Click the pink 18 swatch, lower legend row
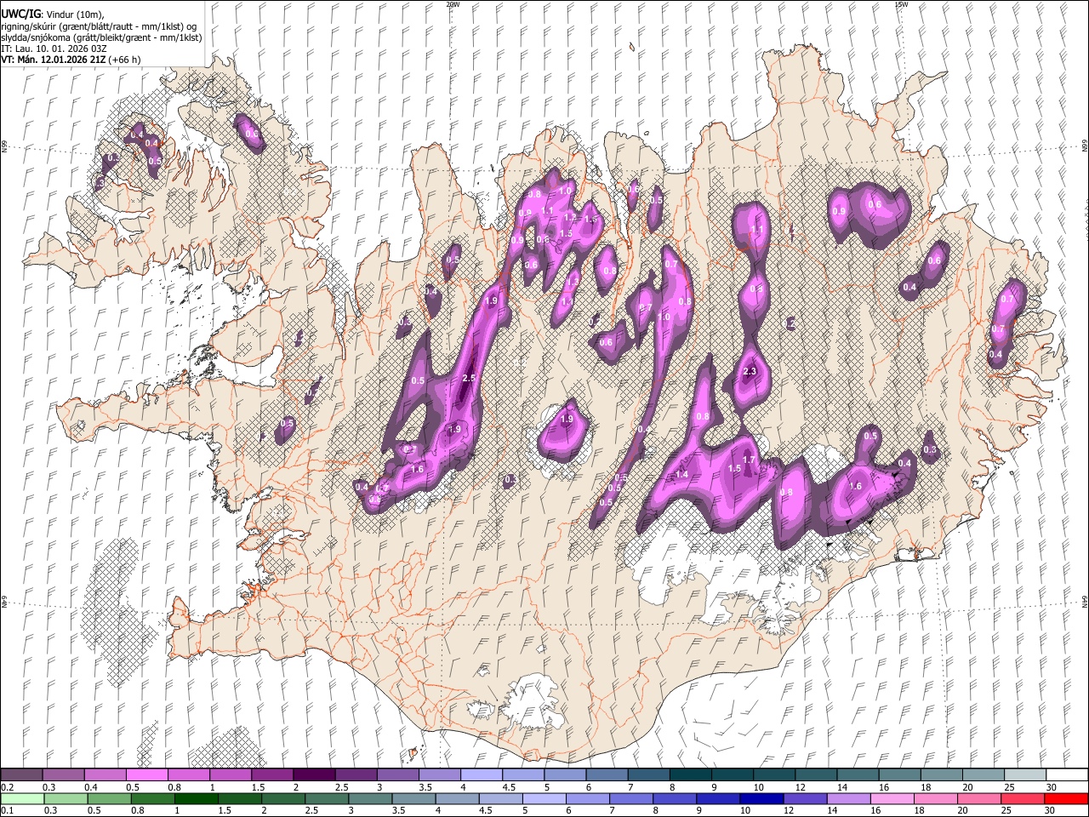This screenshot has height=817, width=1089. pyautogui.click(x=934, y=798)
